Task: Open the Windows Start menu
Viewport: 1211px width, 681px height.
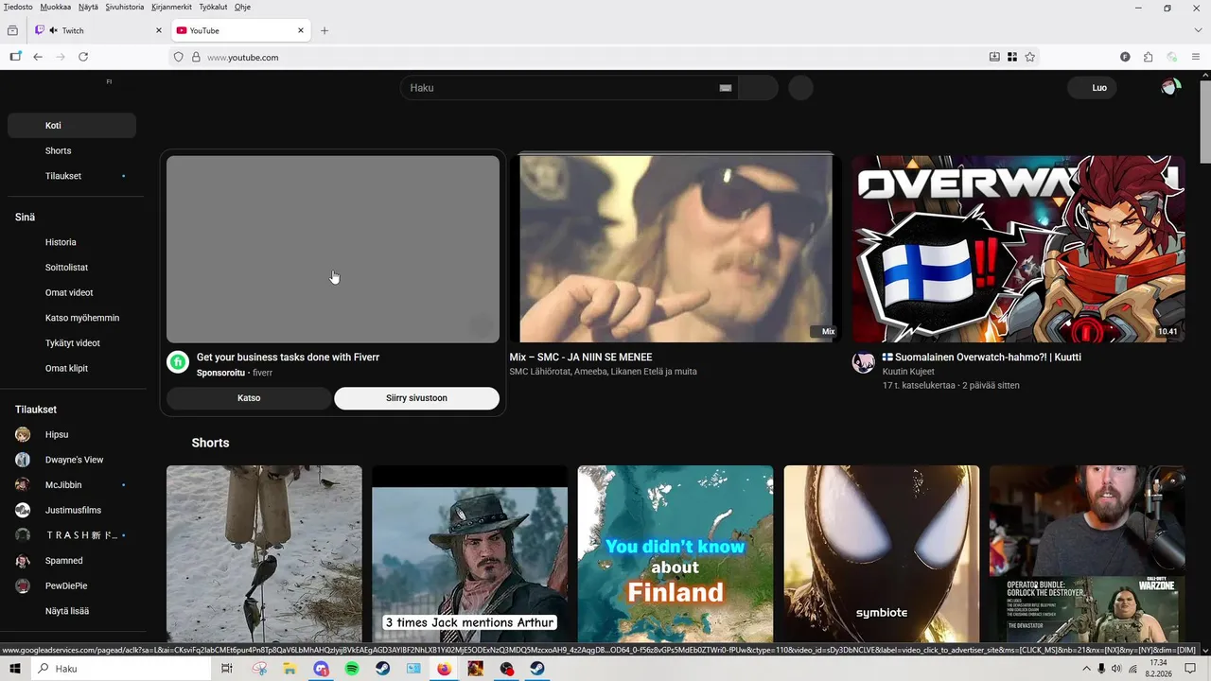Action: coord(15,669)
